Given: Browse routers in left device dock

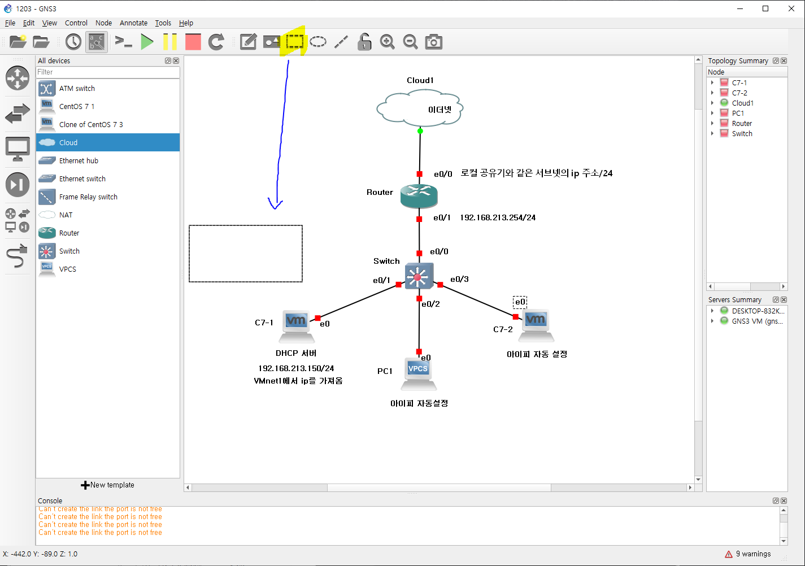Looking at the screenshot, I should point(18,78).
